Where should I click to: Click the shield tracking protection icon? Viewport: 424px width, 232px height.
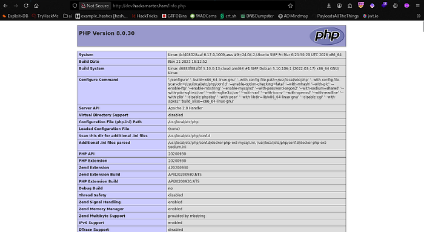click(75, 5)
